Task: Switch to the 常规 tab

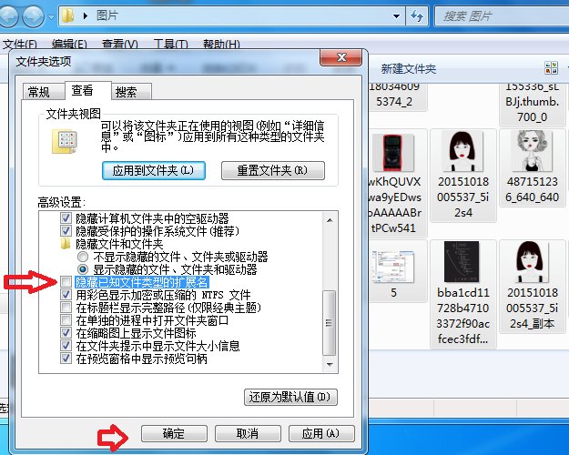Action: pos(43,92)
